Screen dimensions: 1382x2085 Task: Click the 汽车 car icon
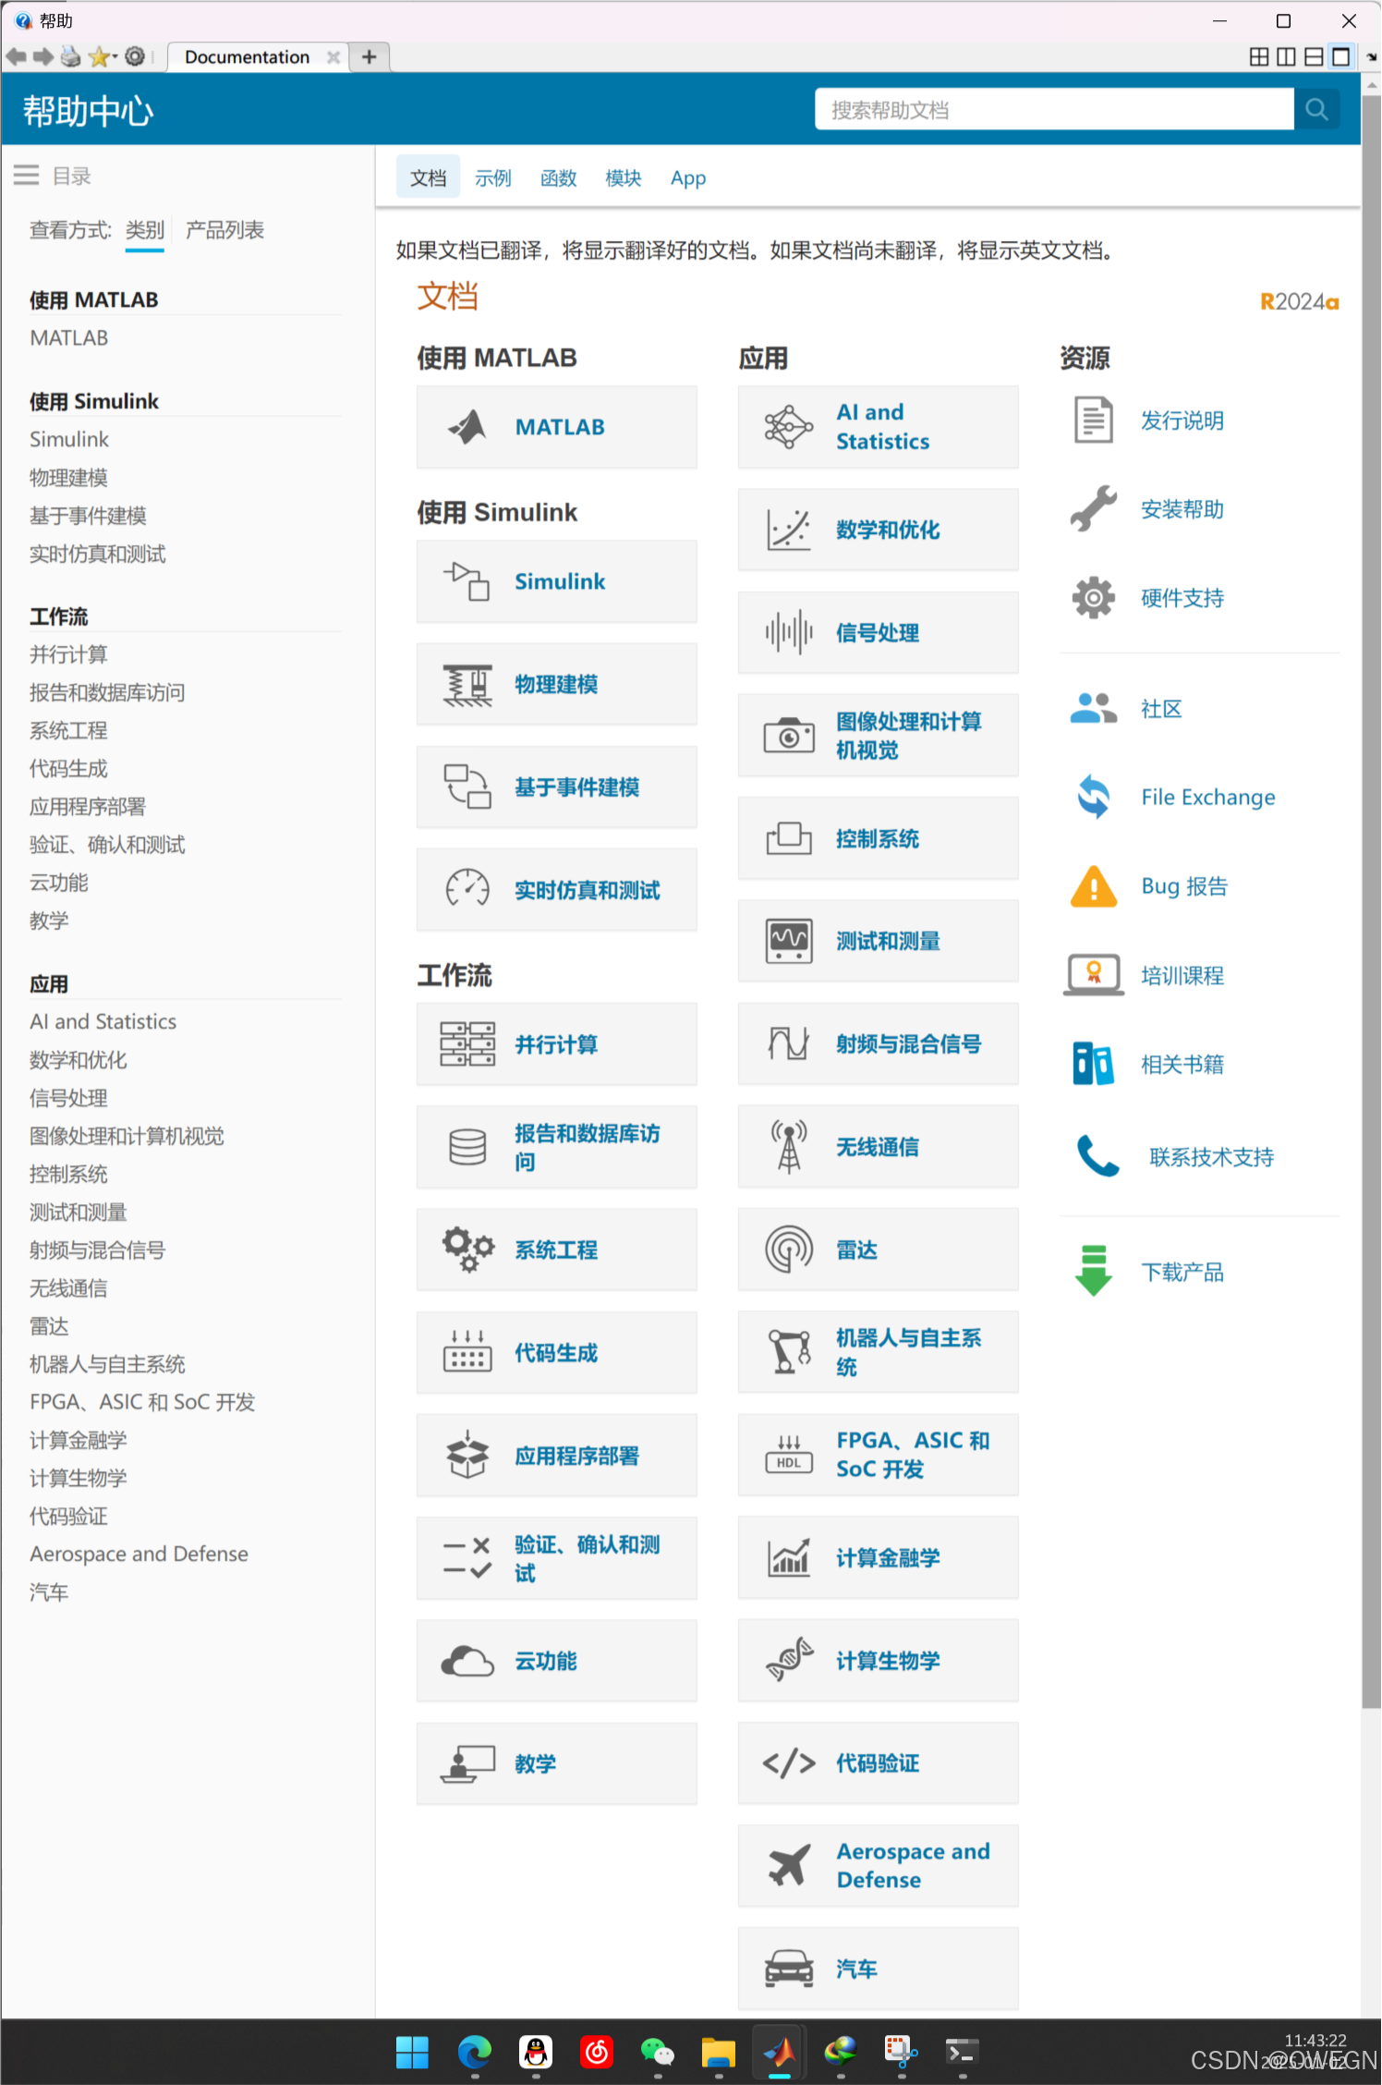coord(789,1969)
